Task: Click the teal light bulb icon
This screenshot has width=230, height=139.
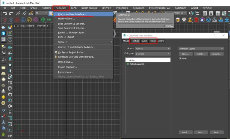Action: 10,59
